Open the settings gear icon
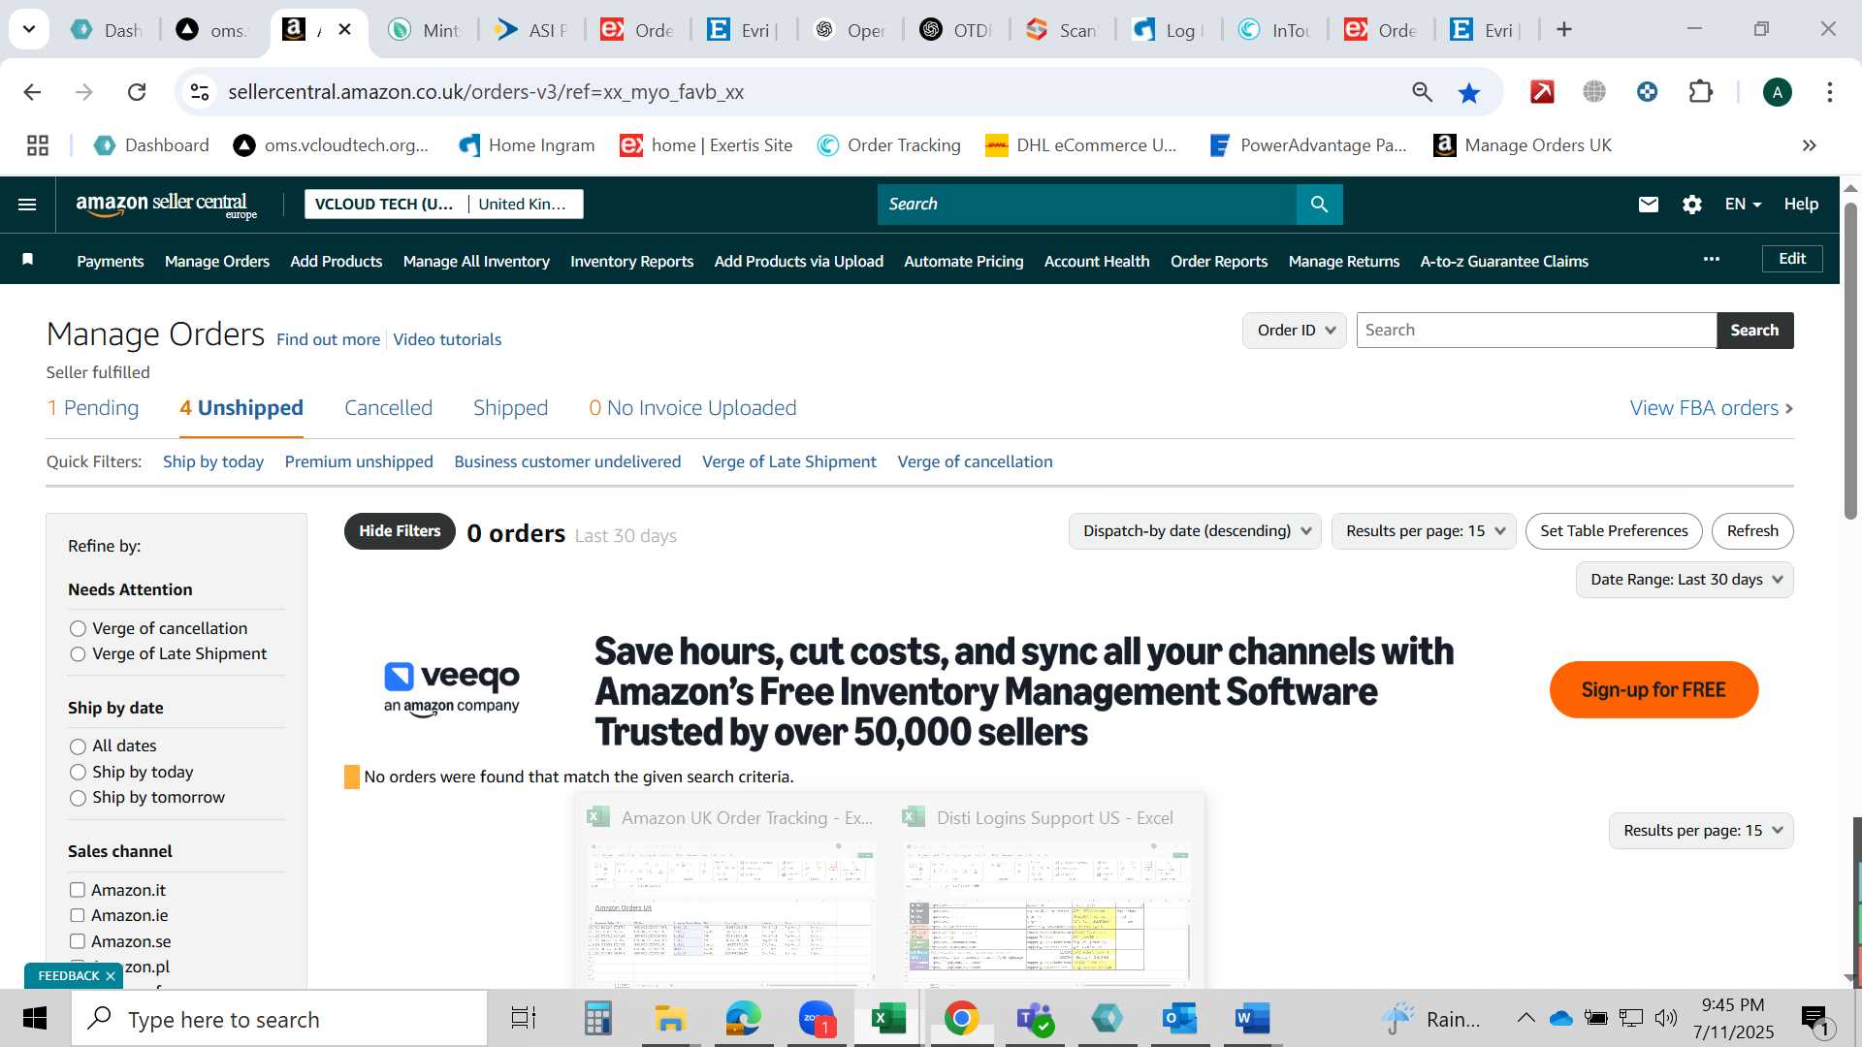1862x1047 pixels. pos(1692,205)
